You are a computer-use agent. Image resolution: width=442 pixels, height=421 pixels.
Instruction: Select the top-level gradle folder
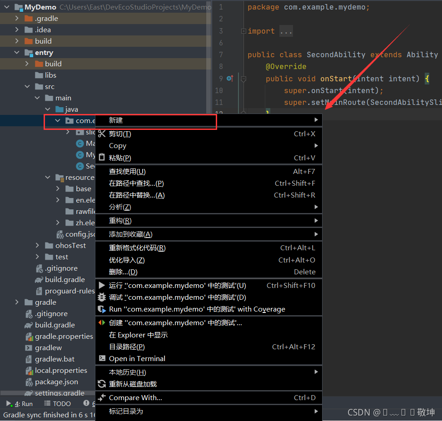click(46, 302)
